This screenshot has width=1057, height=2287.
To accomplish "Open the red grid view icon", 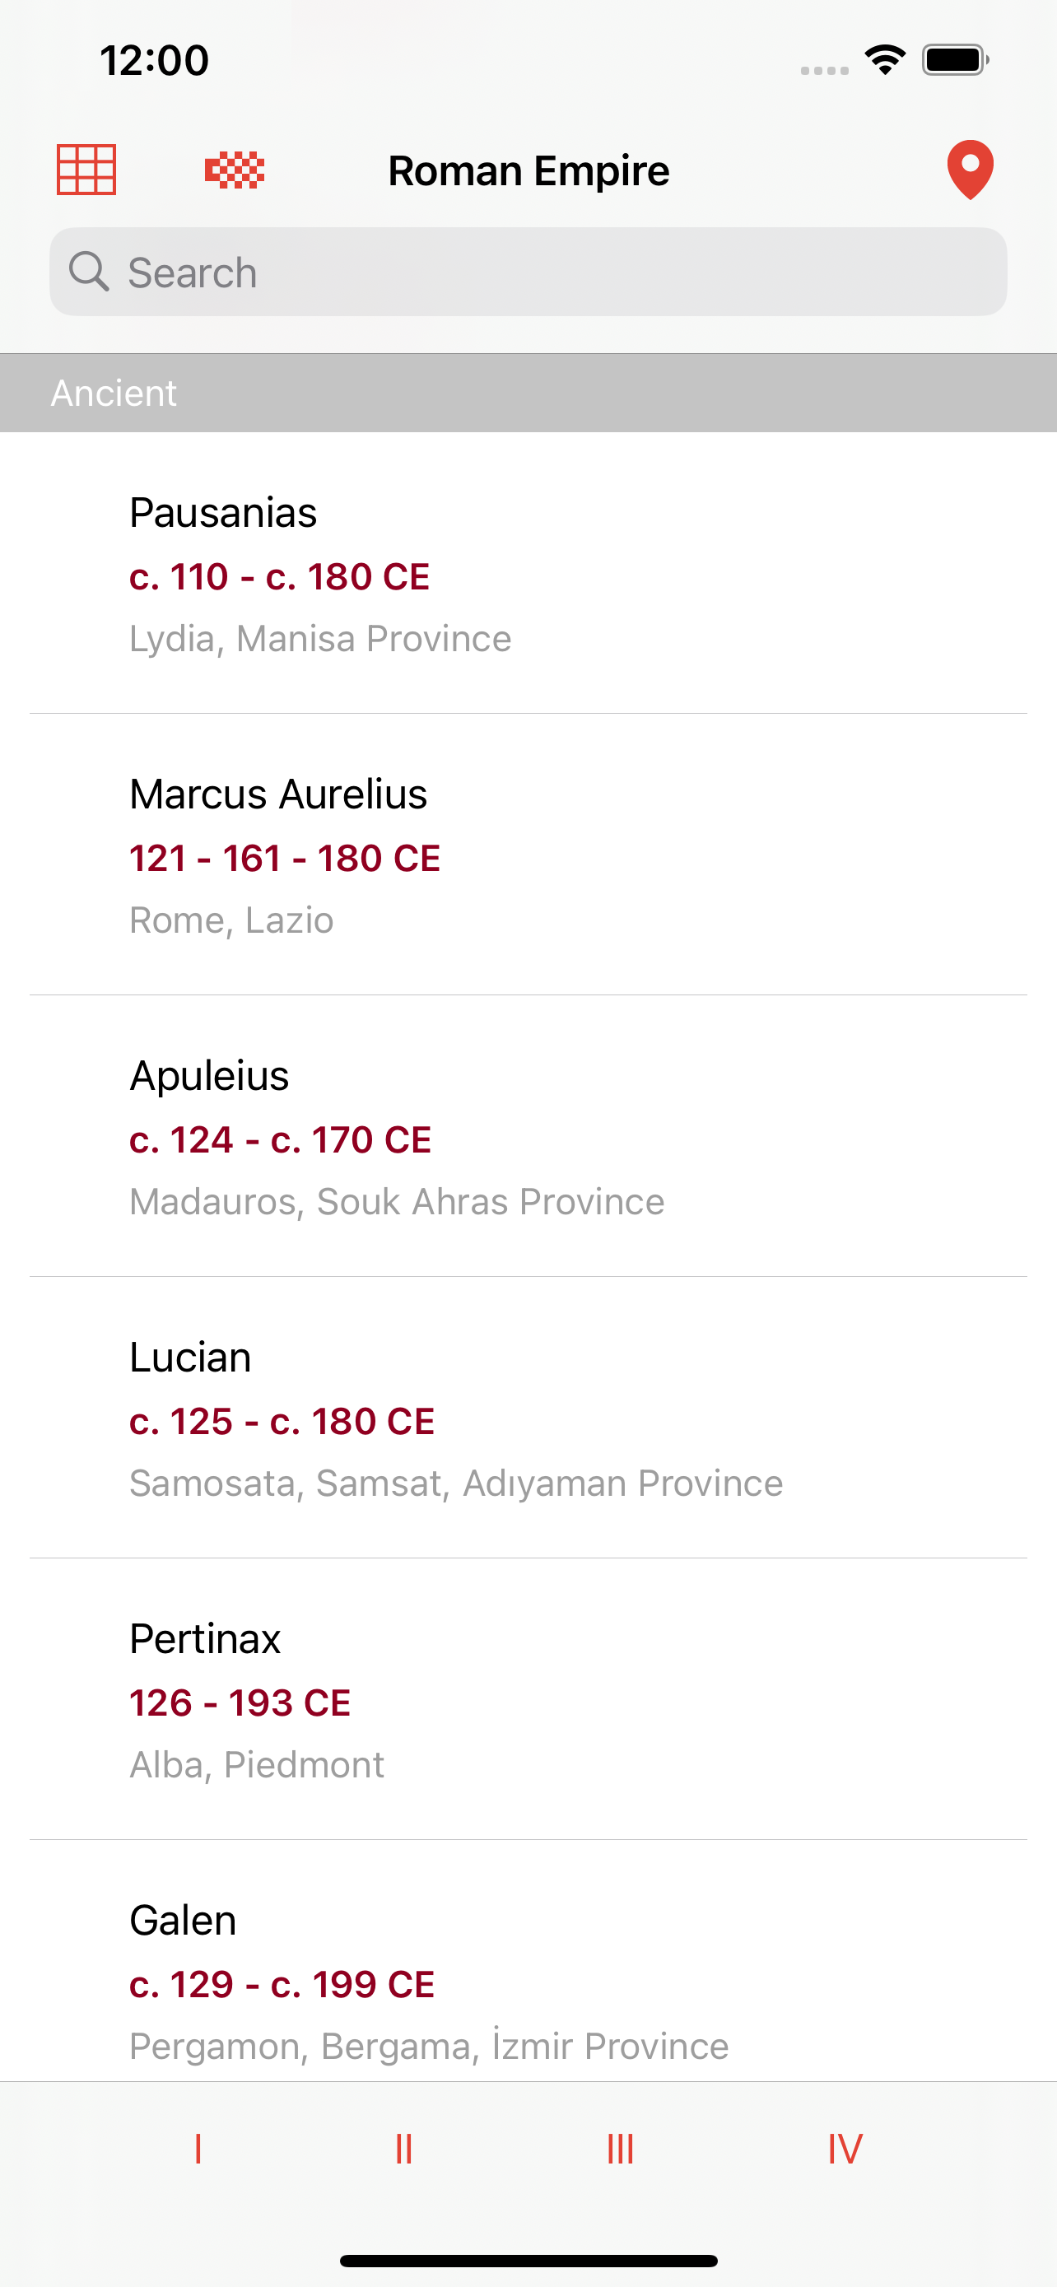I will 86,170.
